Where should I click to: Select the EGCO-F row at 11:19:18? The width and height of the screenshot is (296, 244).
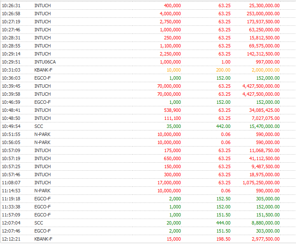(148, 199)
